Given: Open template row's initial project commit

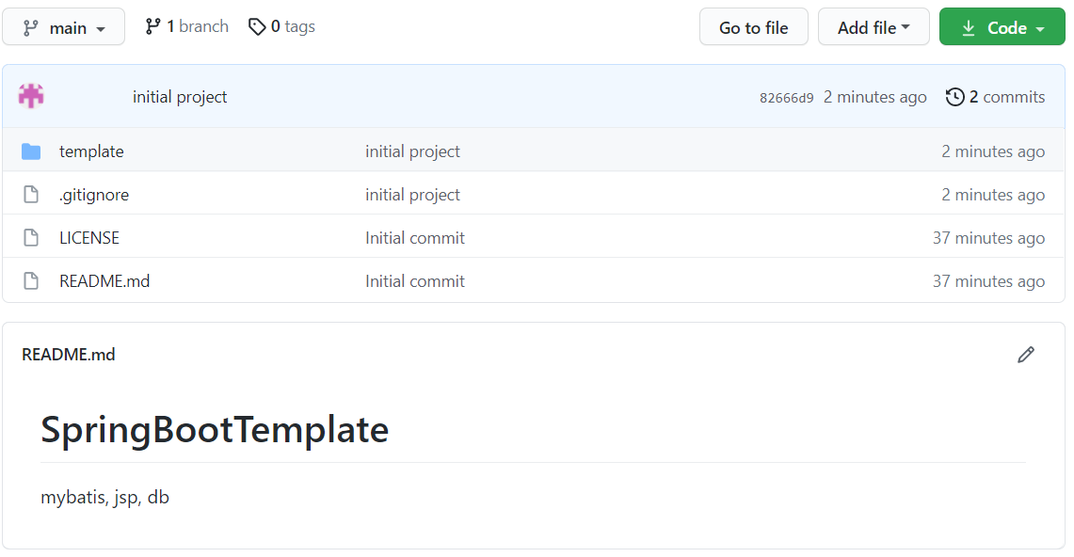Looking at the screenshot, I should [412, 151].
